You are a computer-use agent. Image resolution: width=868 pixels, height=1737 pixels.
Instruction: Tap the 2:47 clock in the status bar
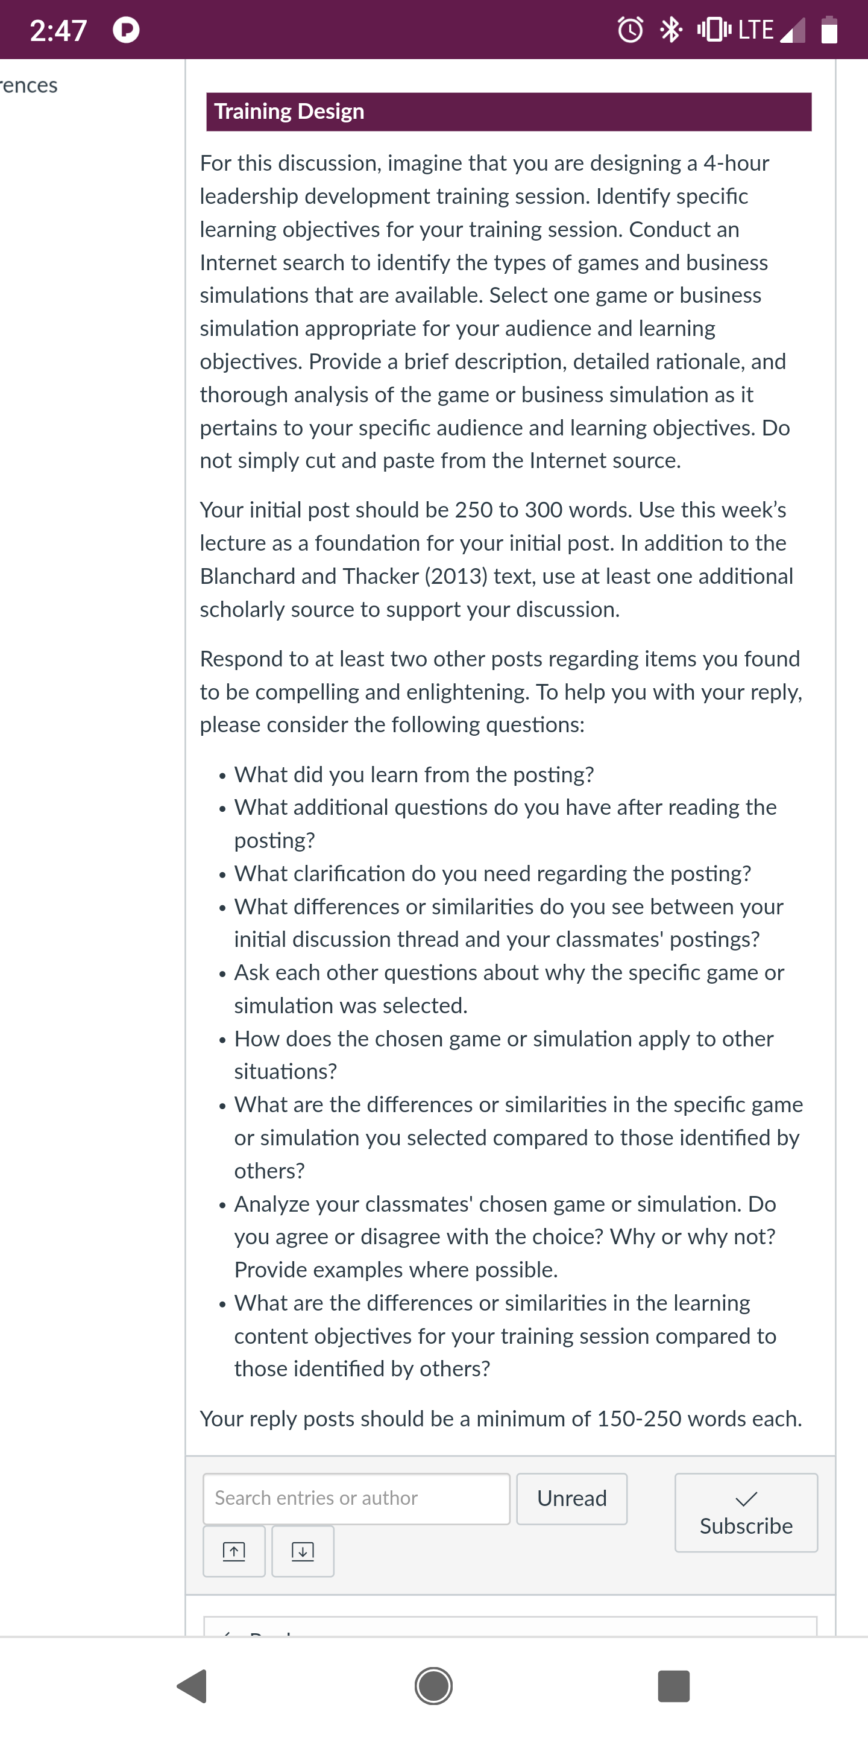(58, 30)
